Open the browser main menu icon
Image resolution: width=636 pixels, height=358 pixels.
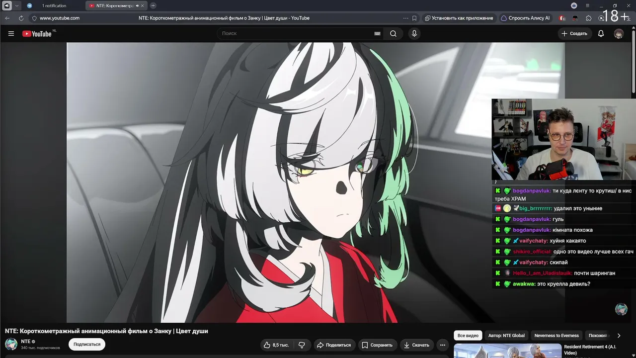[x=587, y=5]
